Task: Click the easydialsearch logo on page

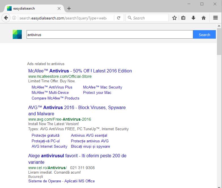Action: pyautogui.click(x=17, y=34)
